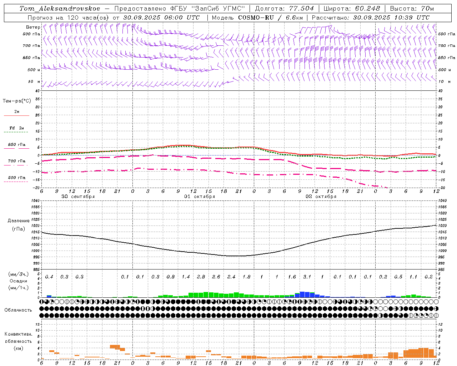The height and width of the screenshot is (366, 457).
Task: Click the Тем-ра(°C) temperature axis label
Action: click(x=17, y=101)
